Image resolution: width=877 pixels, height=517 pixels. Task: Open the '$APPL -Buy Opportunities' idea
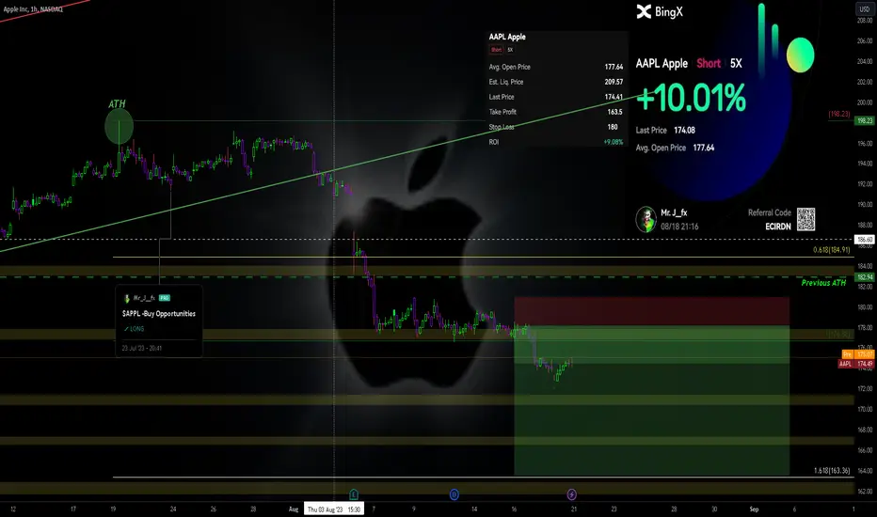pyautogui.click(x=159, y=314)
